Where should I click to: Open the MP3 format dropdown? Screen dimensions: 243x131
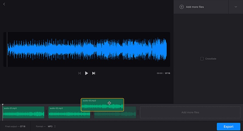[52, 126]
